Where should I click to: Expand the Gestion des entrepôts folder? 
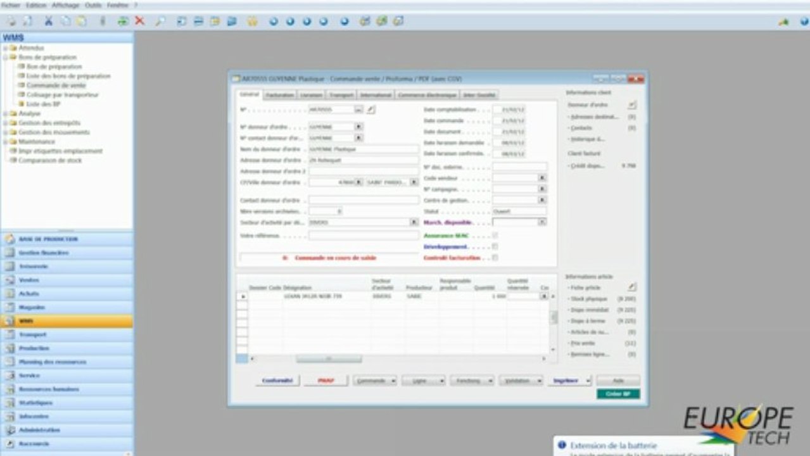click(5, 123)
